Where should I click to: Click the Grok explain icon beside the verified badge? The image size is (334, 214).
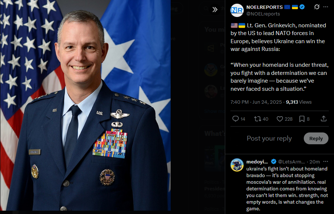coord(317,7)
